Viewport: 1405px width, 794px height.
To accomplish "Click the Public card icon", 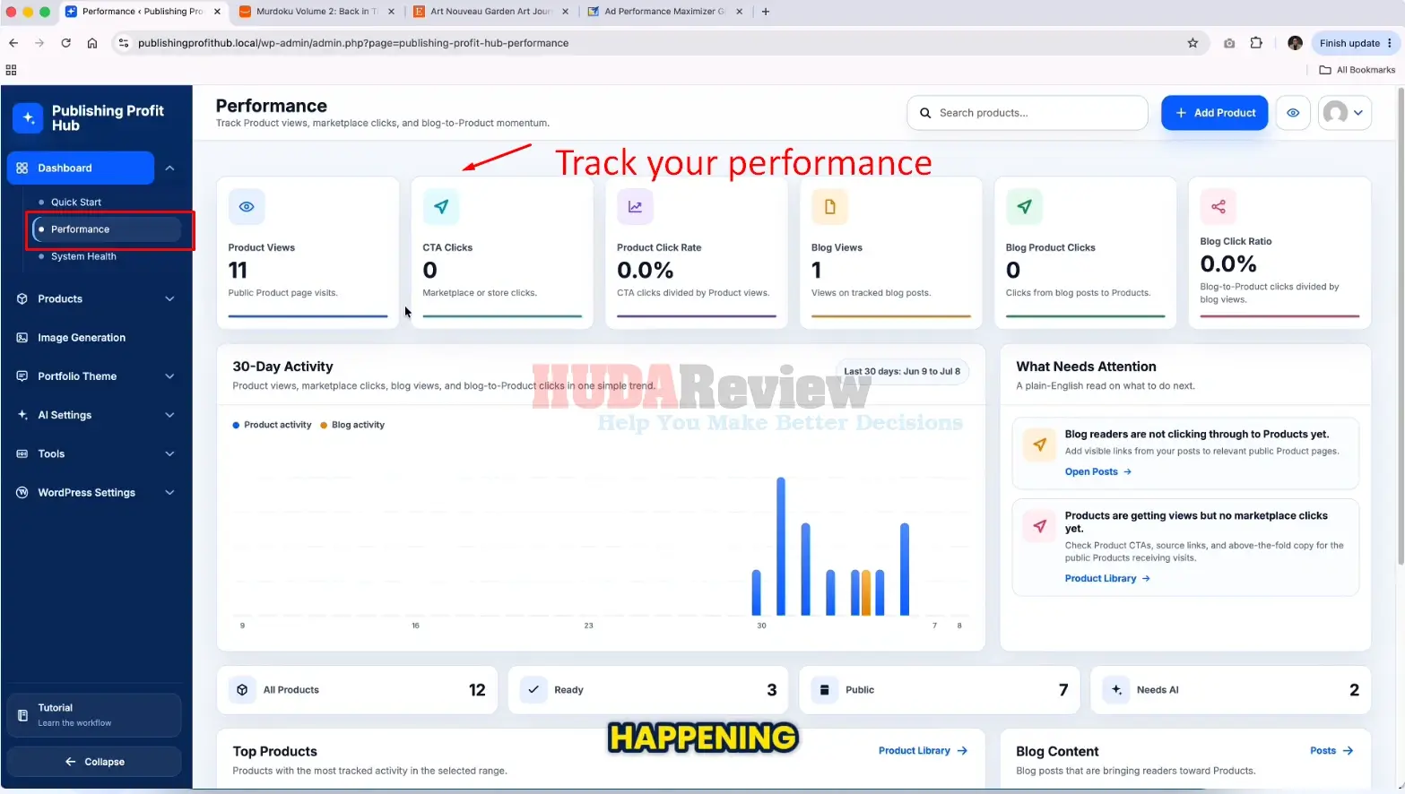I will point(825,690).
